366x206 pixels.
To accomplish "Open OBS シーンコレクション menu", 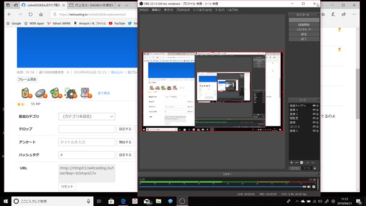I will coord(202,10).
